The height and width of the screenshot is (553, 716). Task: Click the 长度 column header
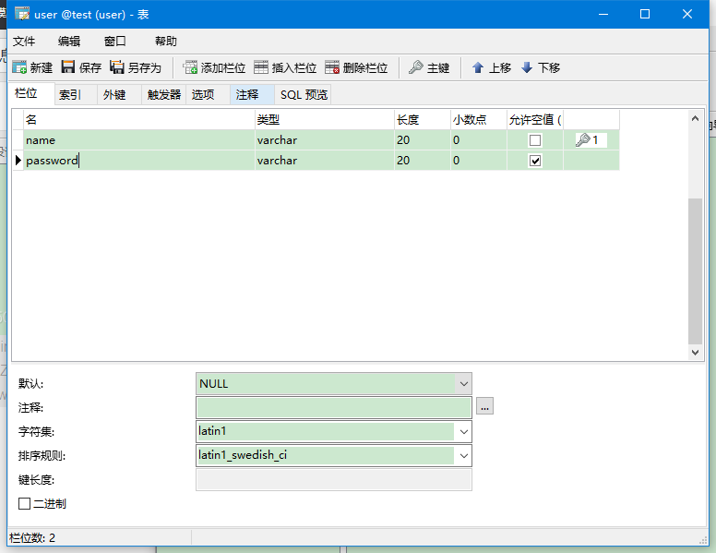point(423,120)
